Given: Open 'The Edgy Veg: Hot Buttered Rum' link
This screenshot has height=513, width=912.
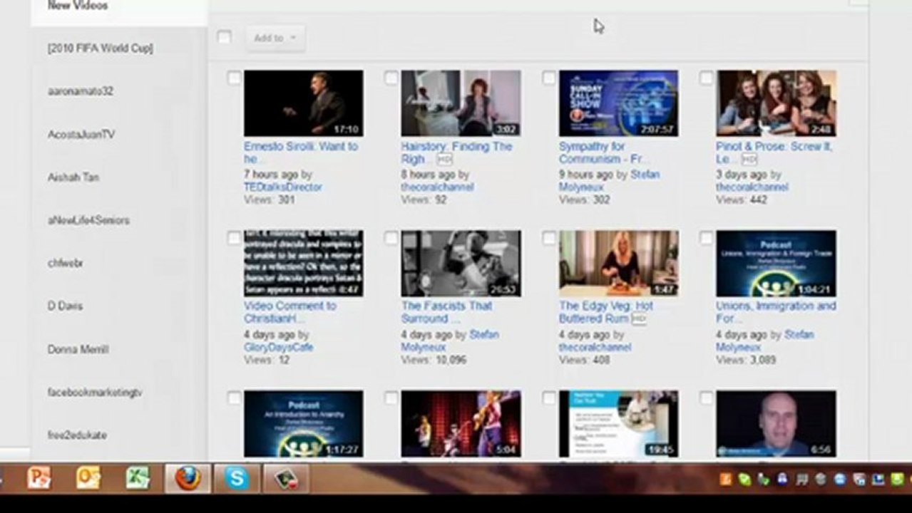Looking at the screenshot, I should 606,312.
